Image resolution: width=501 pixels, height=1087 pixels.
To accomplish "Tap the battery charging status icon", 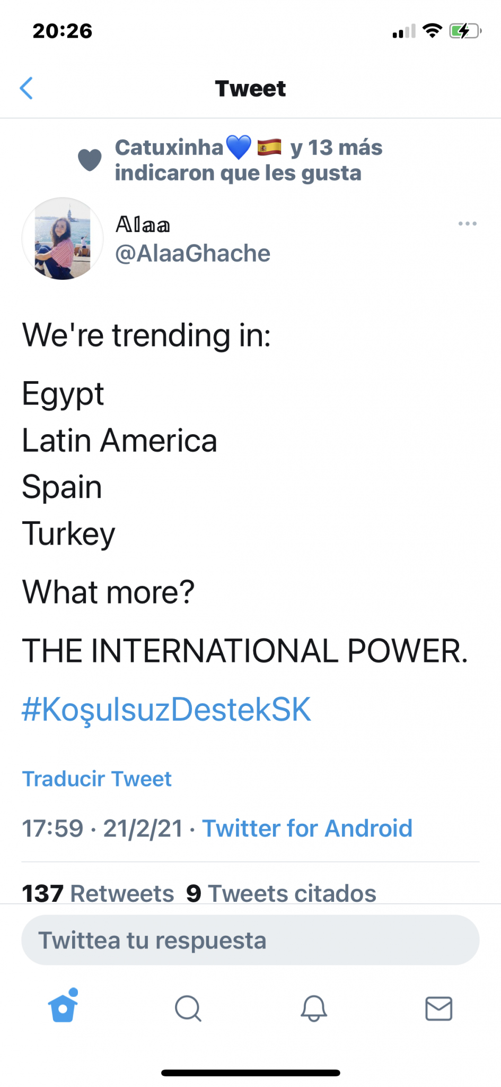I will 464,31.
